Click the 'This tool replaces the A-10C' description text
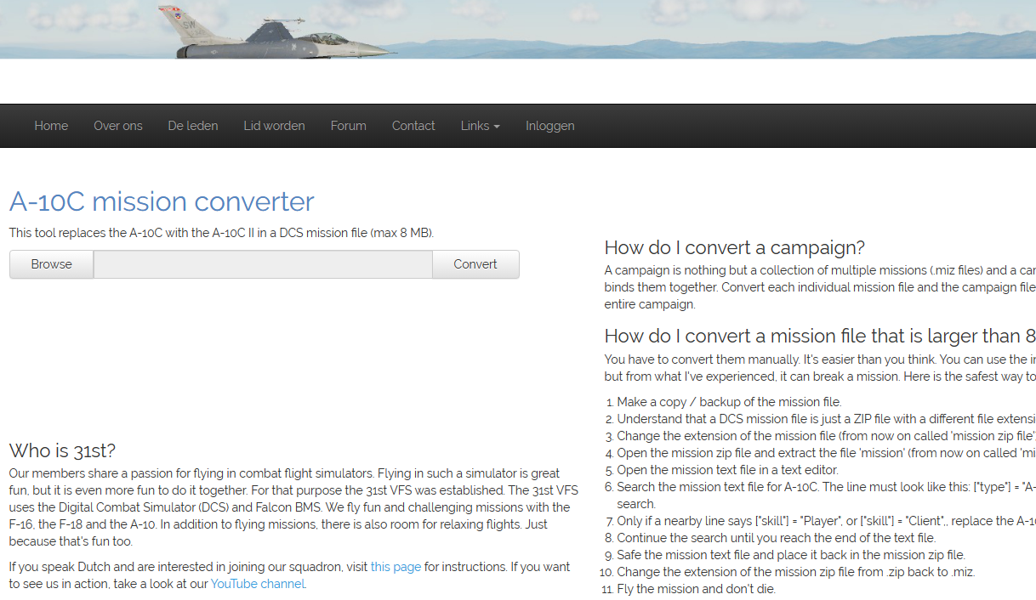The image size is (1036, 600). [221, 233]
